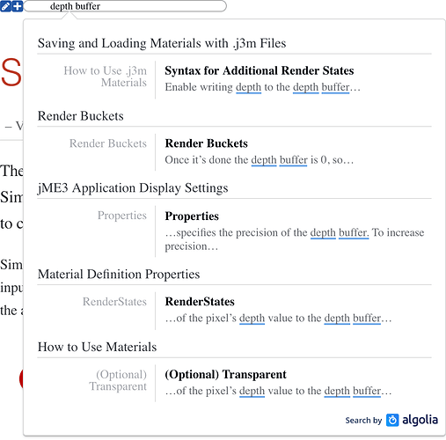Select 'How to Use Materials' heading

(97, 347)
